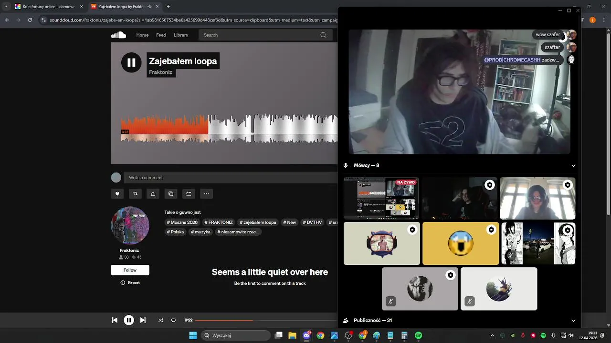
Task: Open Discord from the taskbar
Action: coord(306,335)
